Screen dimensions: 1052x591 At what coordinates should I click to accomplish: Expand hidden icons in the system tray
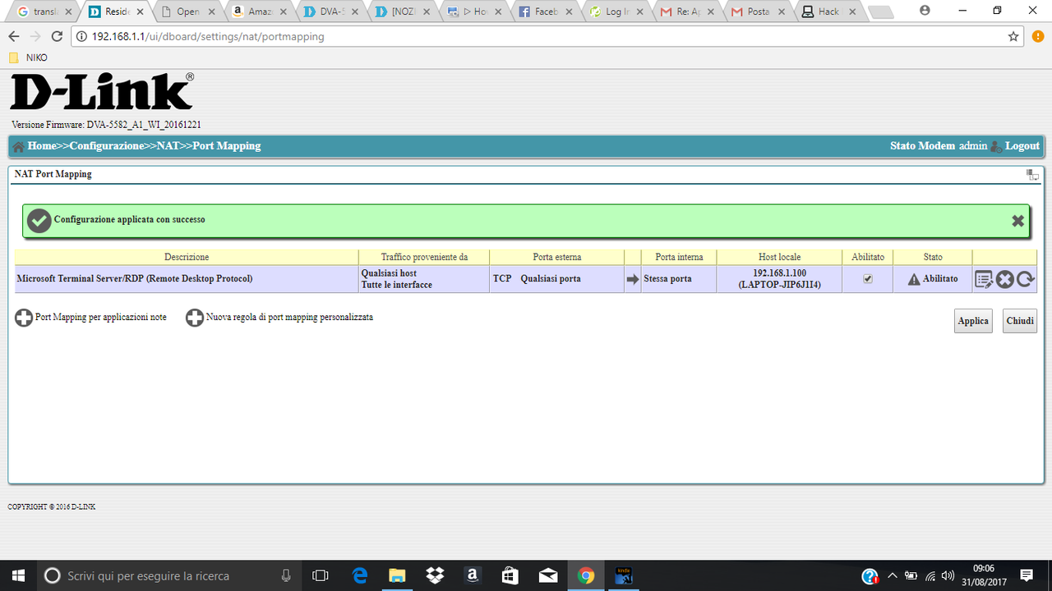point(892,575)
